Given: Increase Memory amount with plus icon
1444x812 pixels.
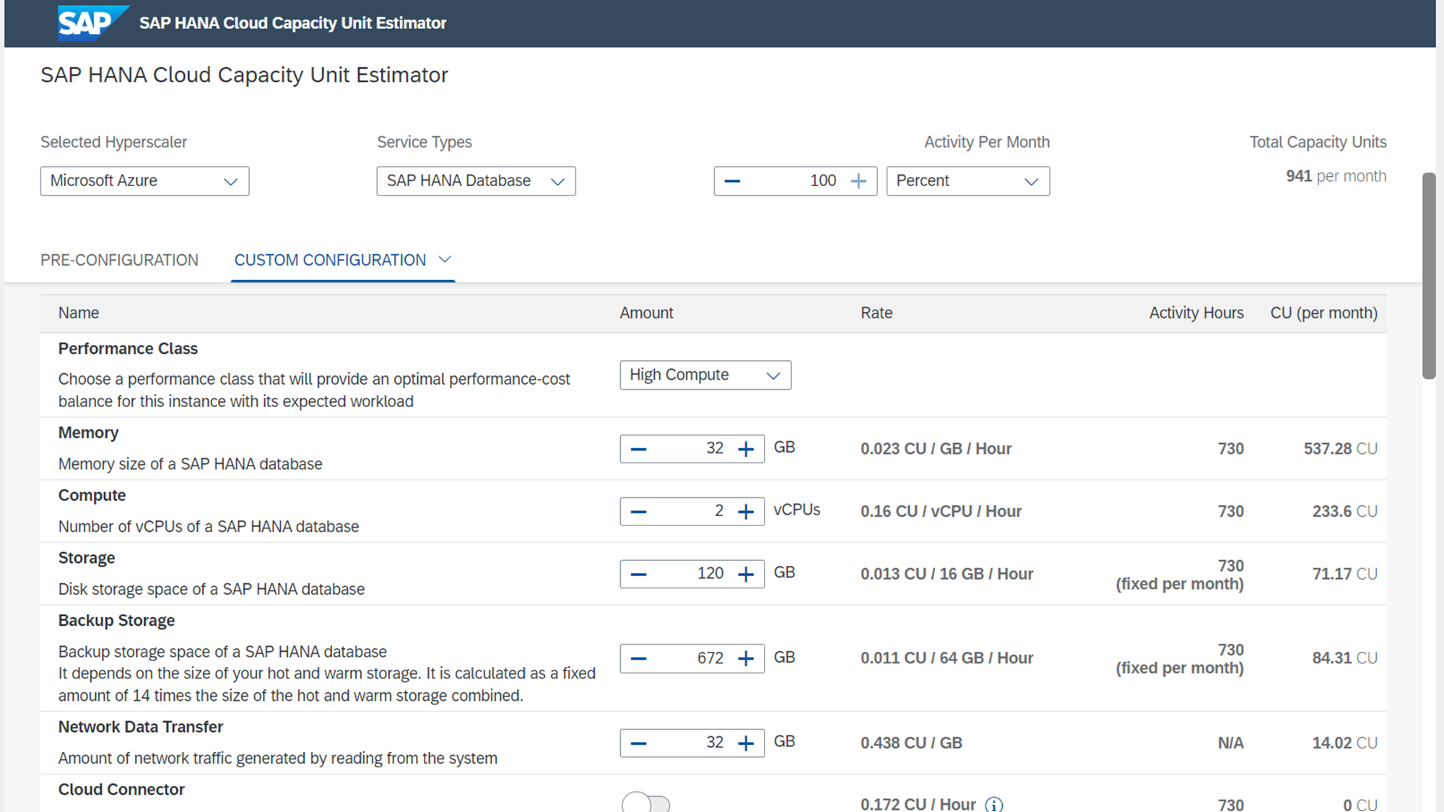Looking at the screenshot, I should 746,449.
